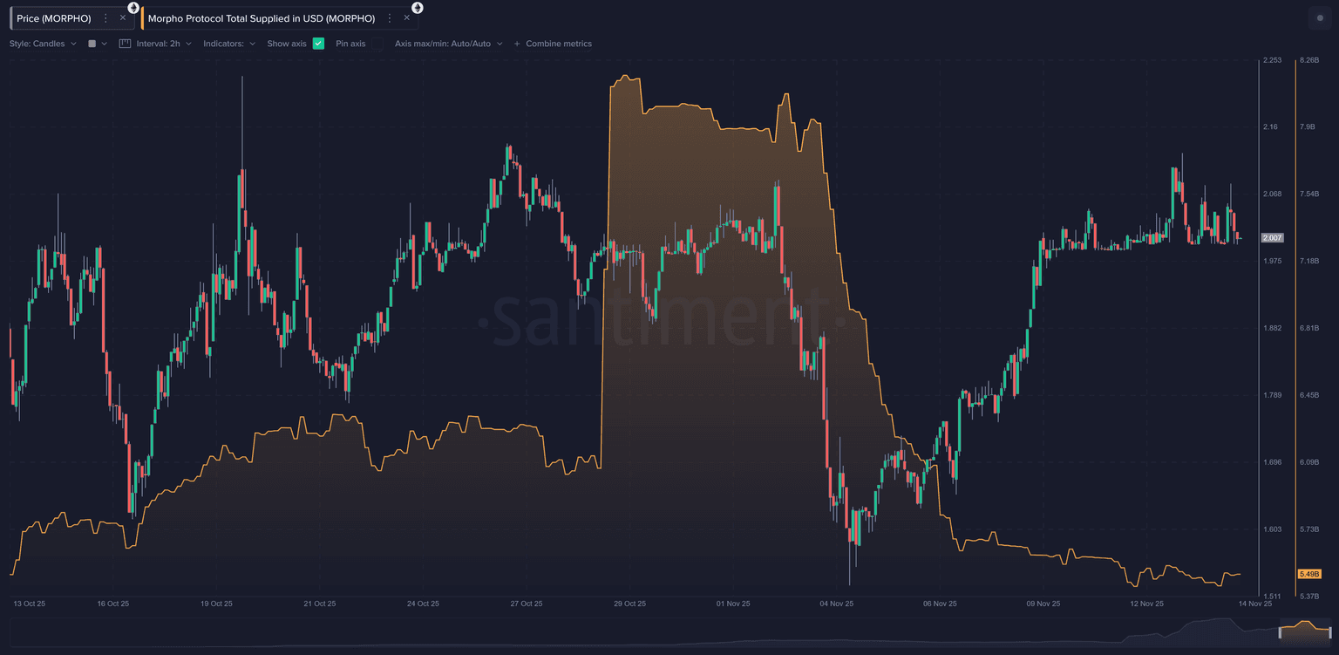The image size is (1339, 655).
Task: Click the timeline brush range selector
Action: pos(1304,631)
